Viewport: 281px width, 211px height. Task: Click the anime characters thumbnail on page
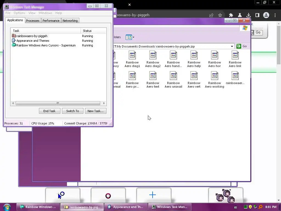point(226,195)
